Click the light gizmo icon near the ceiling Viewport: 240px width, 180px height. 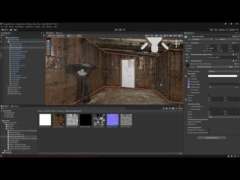[x=154, y=44]
